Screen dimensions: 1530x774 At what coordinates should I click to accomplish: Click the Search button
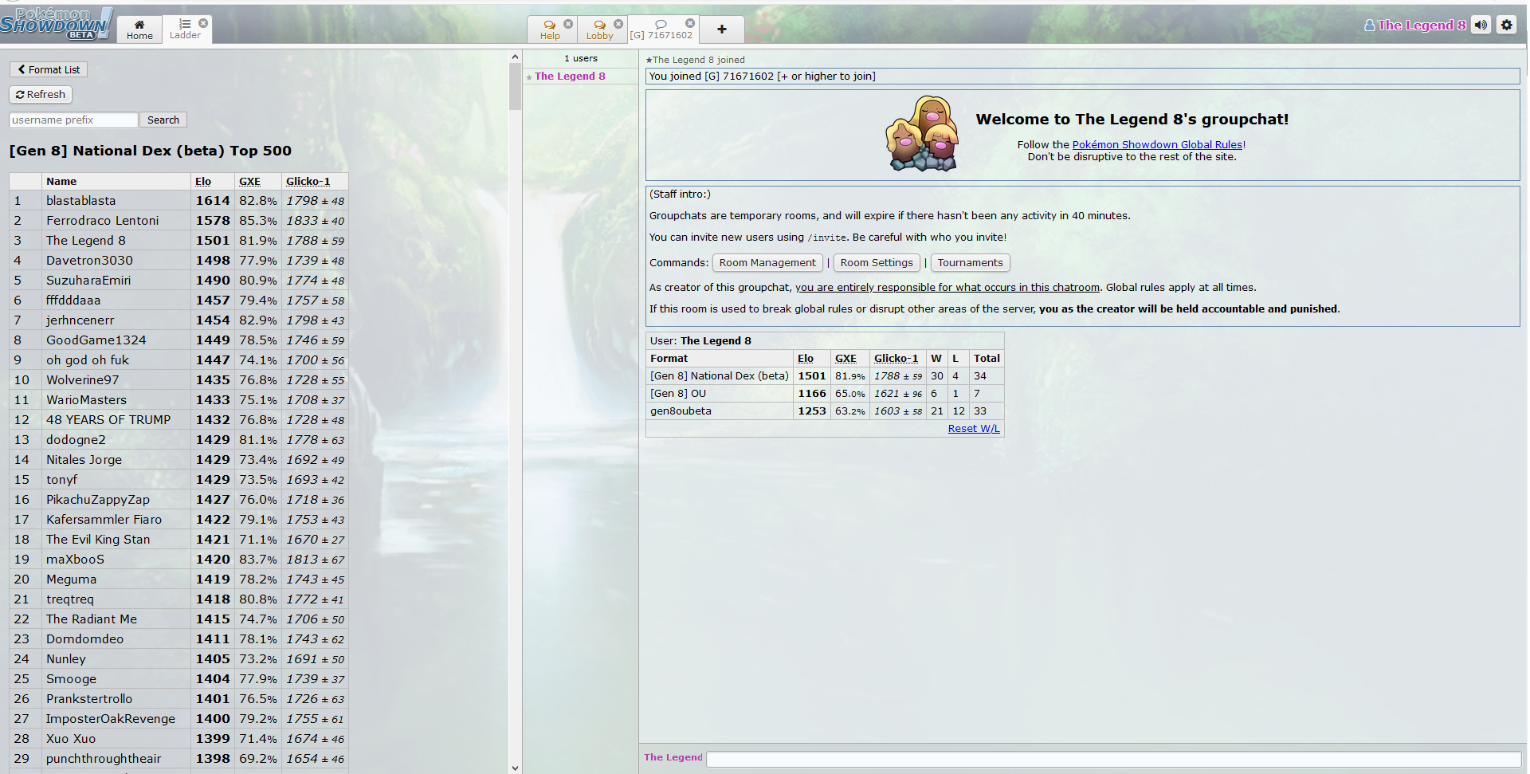click(x=163, y=120)
